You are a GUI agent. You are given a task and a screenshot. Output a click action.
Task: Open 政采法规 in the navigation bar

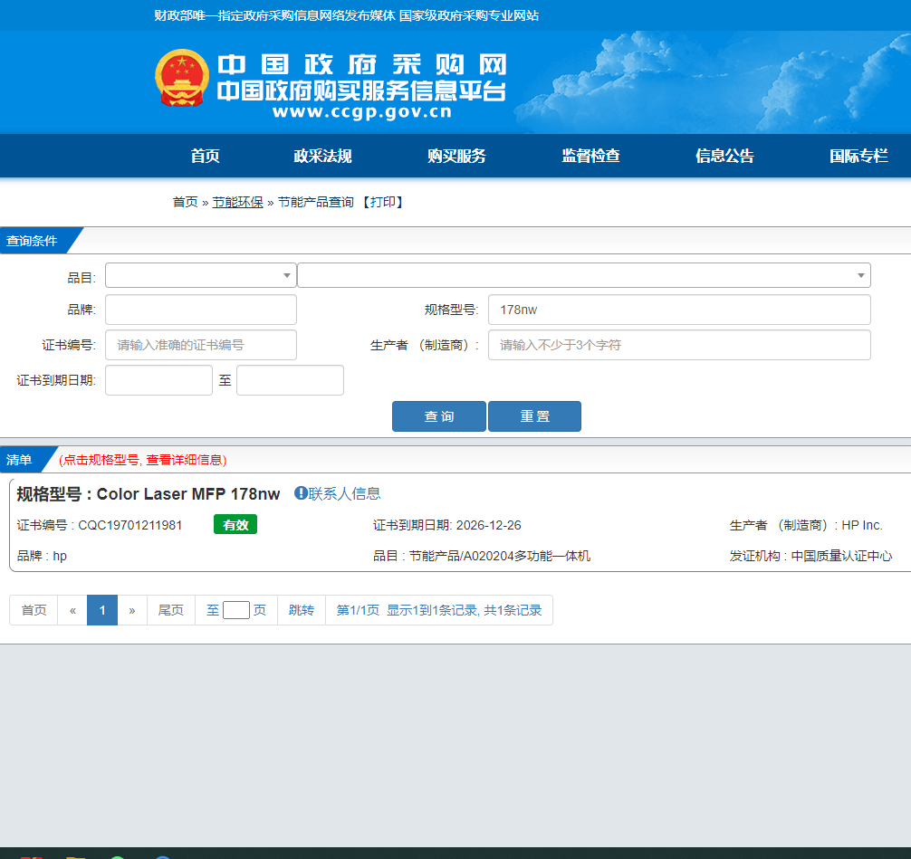322,156
